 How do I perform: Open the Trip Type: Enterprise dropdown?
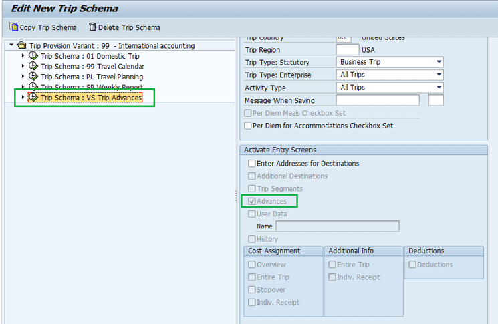439,75
